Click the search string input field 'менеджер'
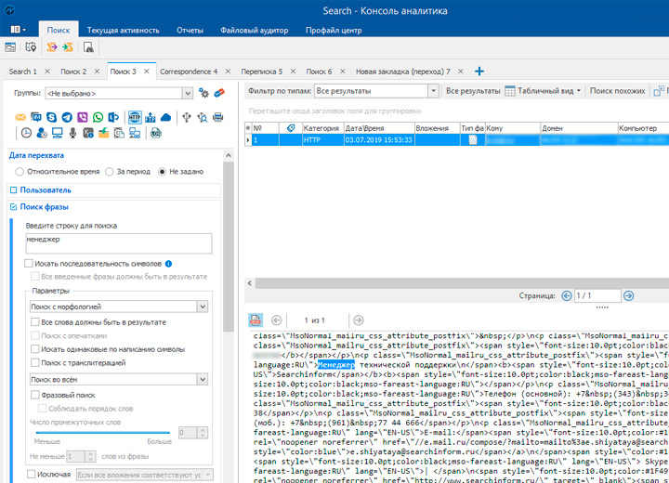669x483 pixels. click(x=119, y=243)
